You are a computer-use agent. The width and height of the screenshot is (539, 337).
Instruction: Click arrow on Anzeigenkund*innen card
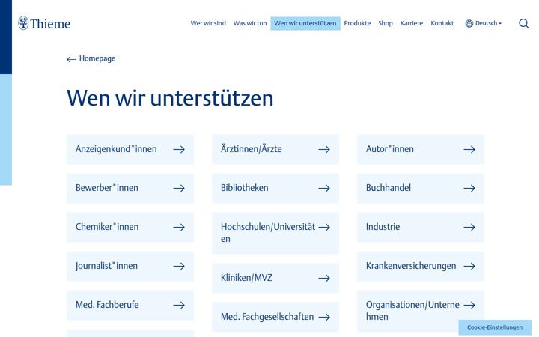[x=179, y=149]
